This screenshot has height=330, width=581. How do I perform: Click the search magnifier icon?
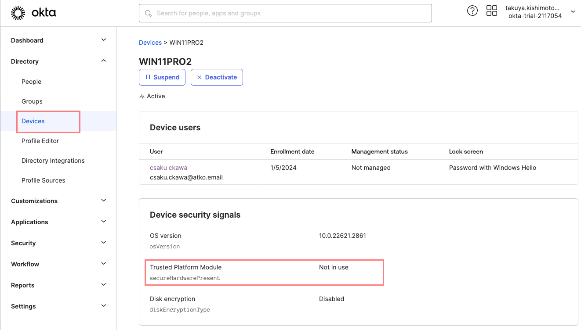[x=149, y=14]
